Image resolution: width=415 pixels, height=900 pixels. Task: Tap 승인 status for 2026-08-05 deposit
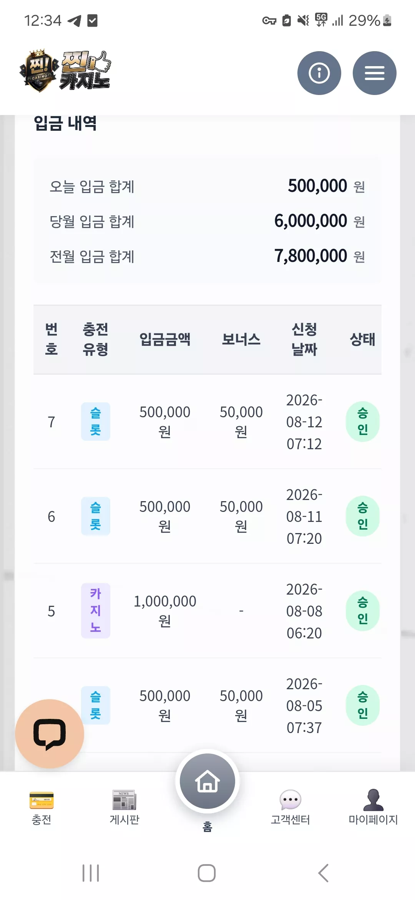coord(363,705)
